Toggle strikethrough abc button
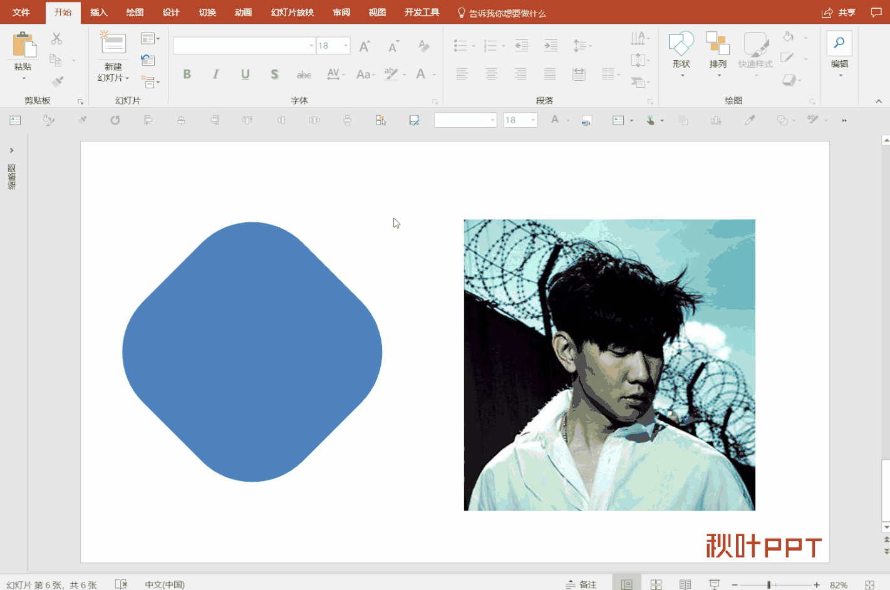Screen dimensions: 890x590 (304, 75)
